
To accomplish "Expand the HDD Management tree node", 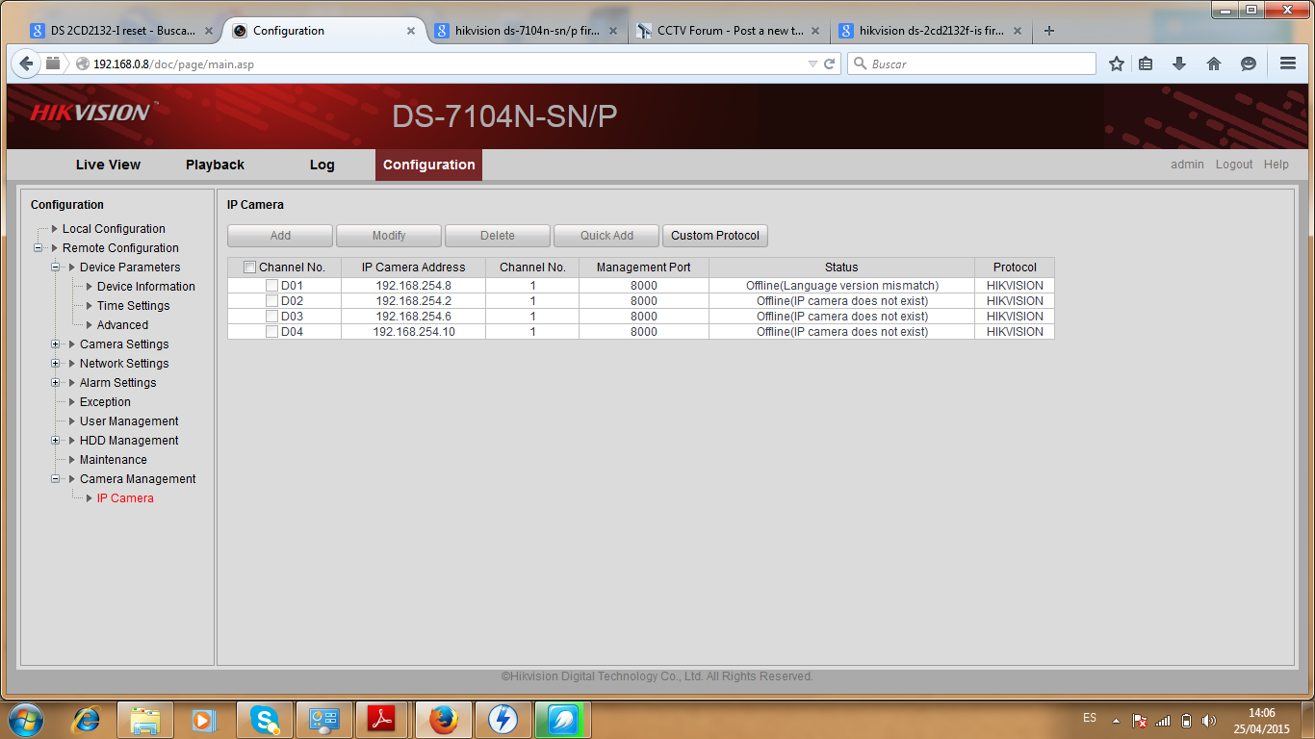I will tap(56, 441).
